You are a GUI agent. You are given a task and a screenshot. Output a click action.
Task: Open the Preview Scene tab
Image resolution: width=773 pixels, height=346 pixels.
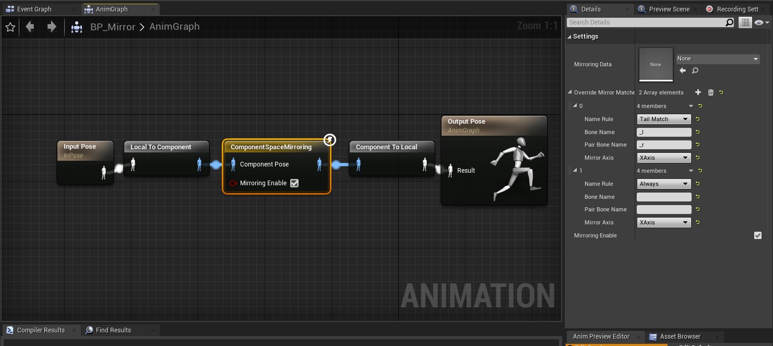pos(669,9)
